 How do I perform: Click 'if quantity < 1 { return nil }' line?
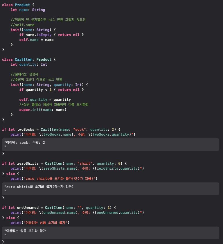point(51,90)
